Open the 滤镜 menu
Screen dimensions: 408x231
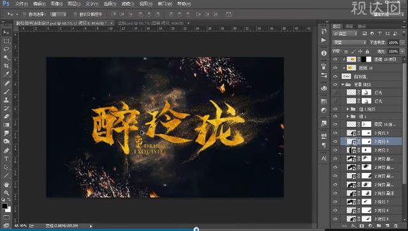click(127, 4)
